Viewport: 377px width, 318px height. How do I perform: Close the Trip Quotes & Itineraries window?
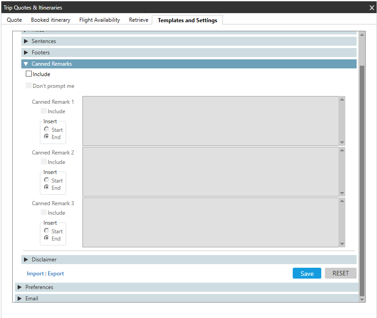click(x=372, y=8)
